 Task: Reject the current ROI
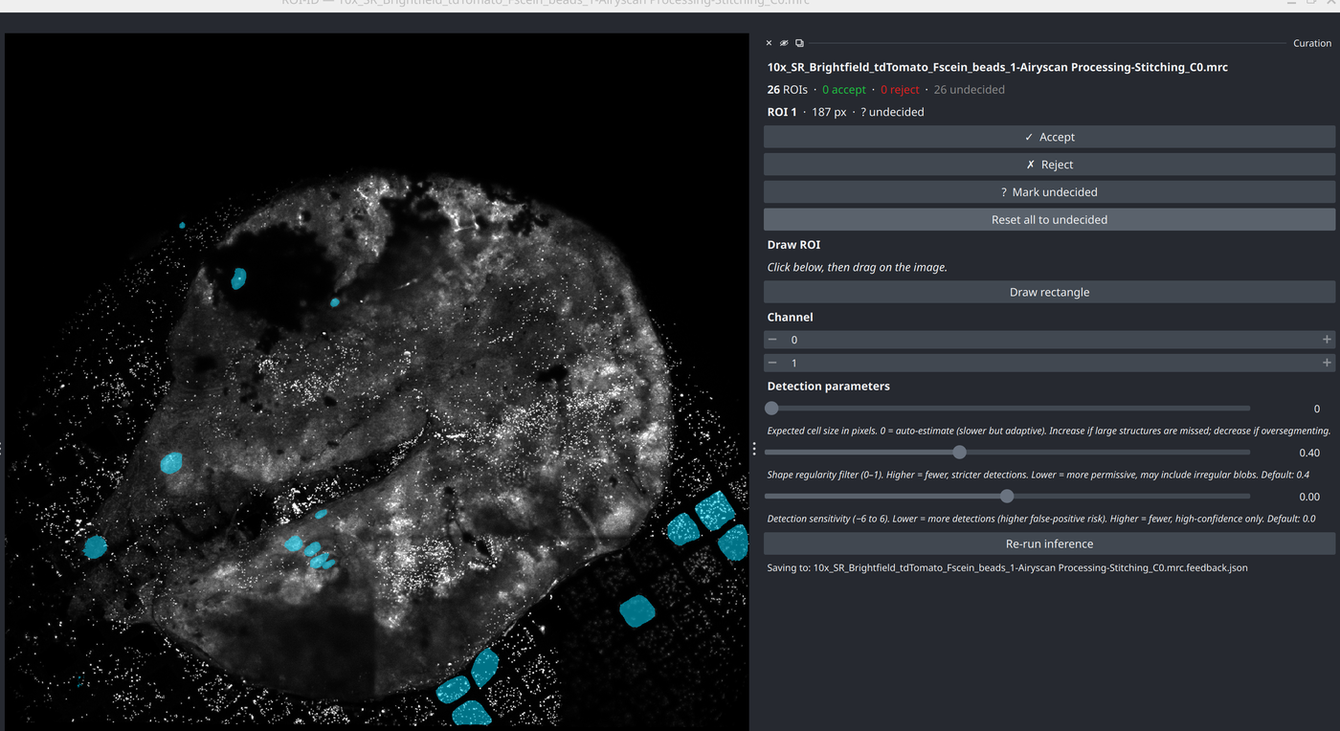[x=1049, y=165]
